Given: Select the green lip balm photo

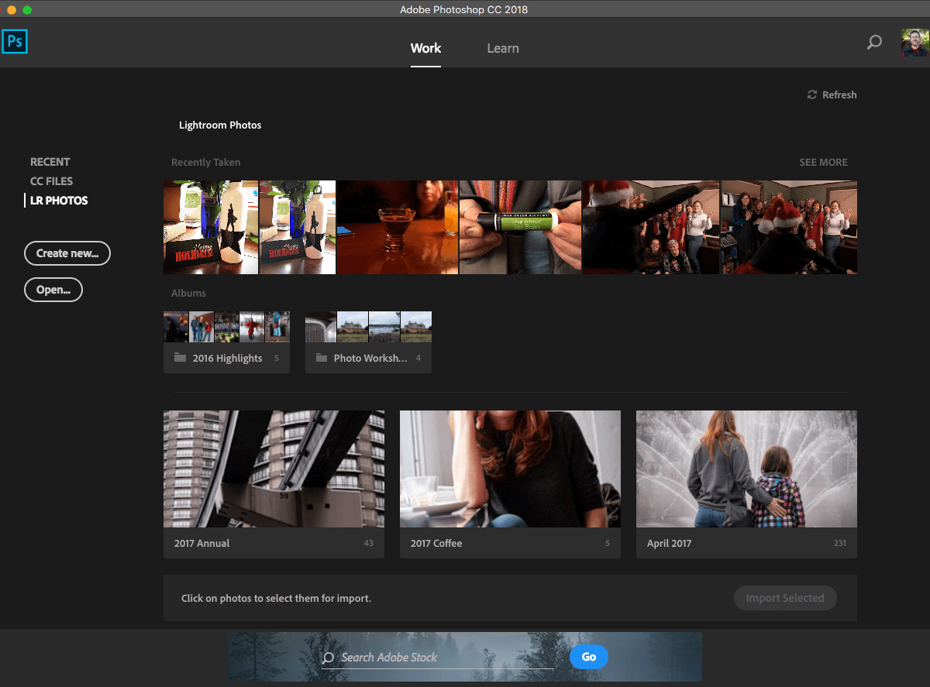Looking at the screenshot, I should click(520, 227).
